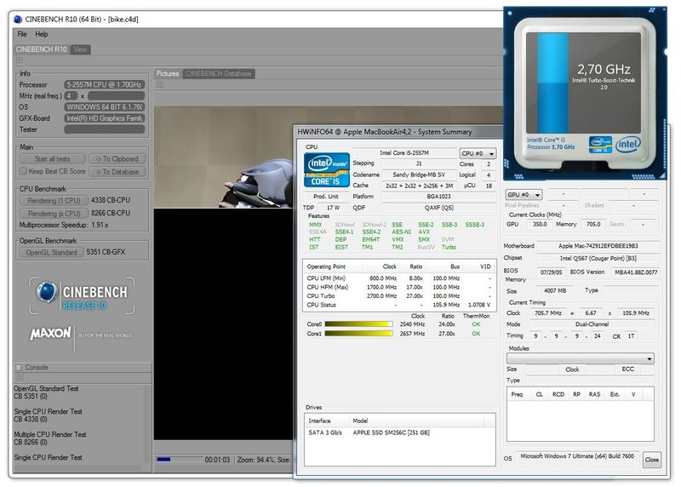This screenshot has height=487, width=681.
Task: Run Rendering (1 CPU) benchmark
Action: click(54, 201)
